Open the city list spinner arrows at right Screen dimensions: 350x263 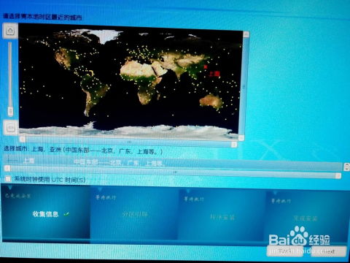click(346, 167)
